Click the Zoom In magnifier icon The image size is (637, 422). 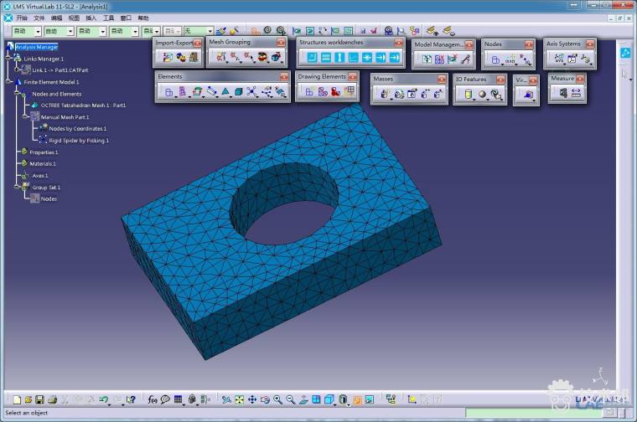click(x=277, y=400)
